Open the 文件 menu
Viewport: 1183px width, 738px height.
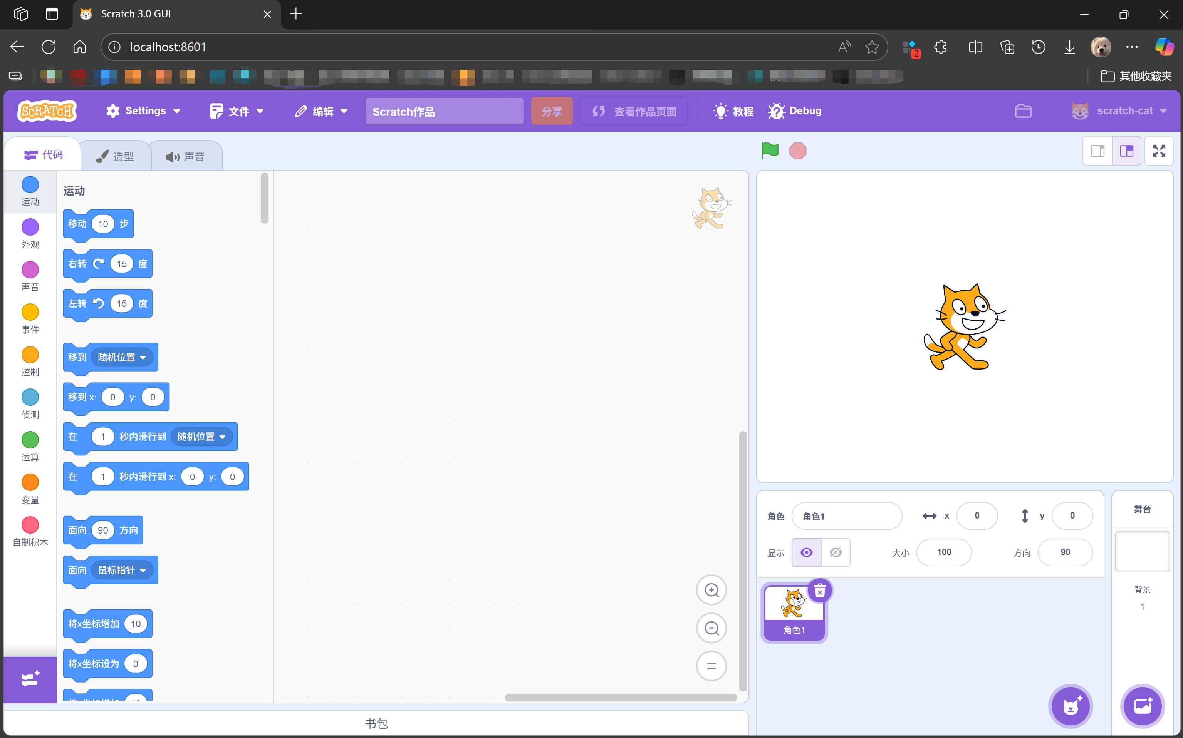[237, 111]
